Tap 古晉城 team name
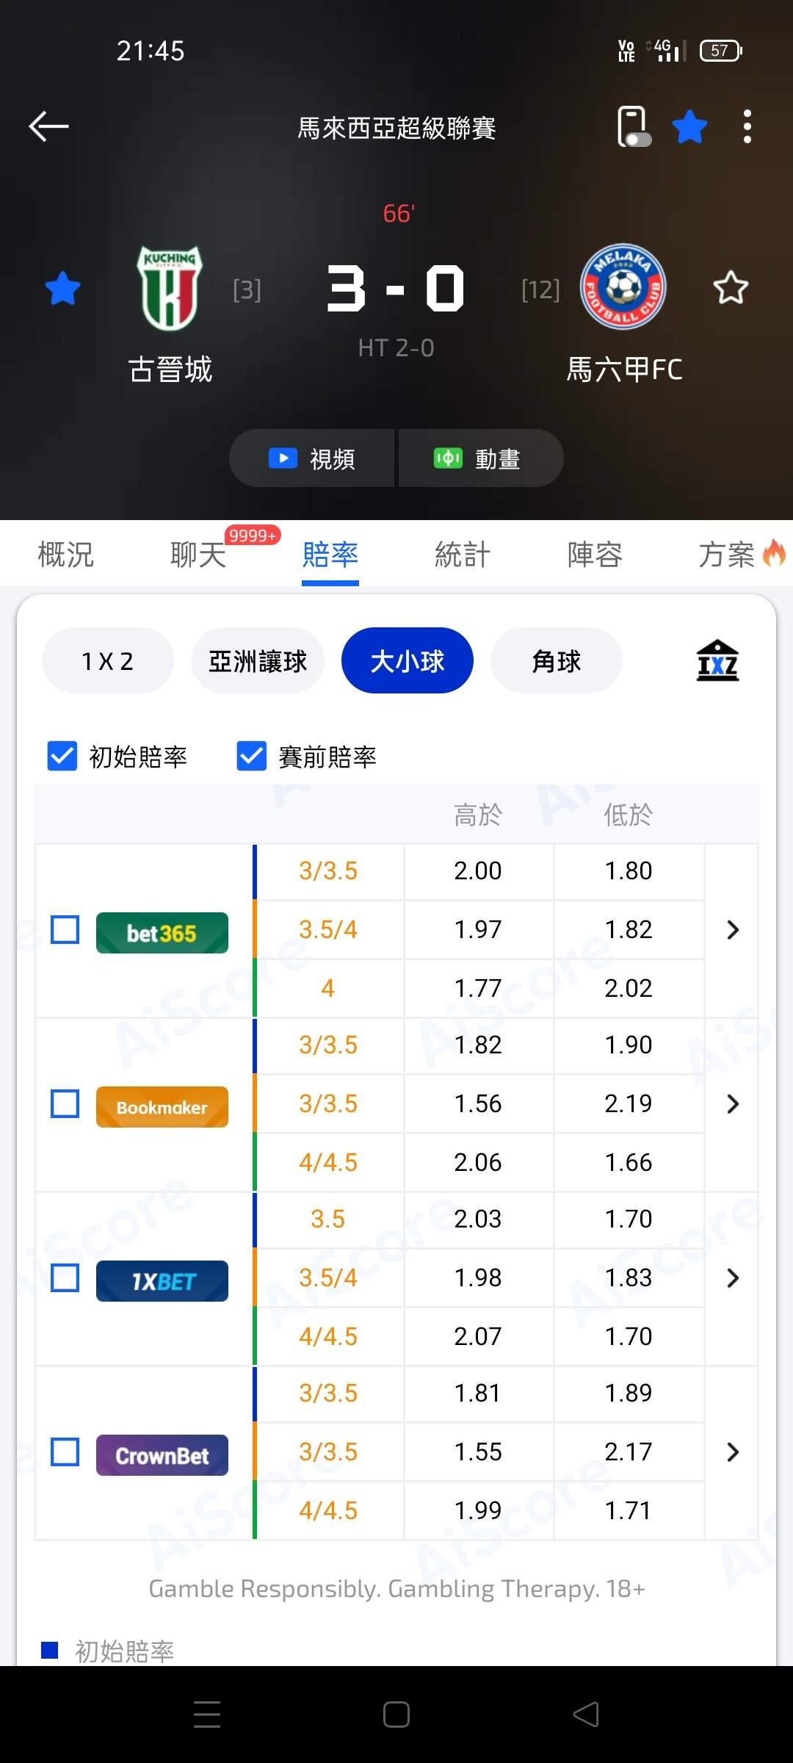Screen dimensions: 793x1763 click(170, 369)
